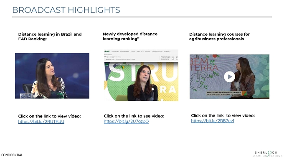Select the Broadcast Highlights slide title
This screenshot has height=159, width=284.
tap(66, 10)
